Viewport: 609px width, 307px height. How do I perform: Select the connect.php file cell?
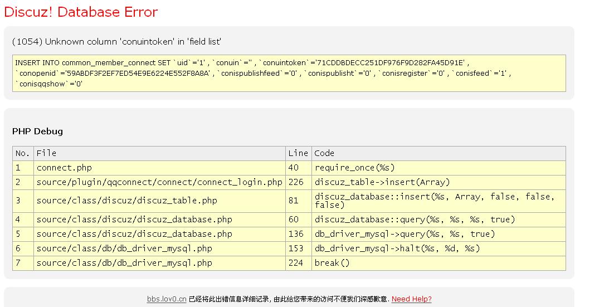(64, 168)
